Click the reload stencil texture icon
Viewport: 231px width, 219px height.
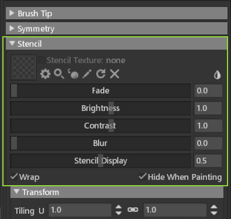[x=101, y=74]
